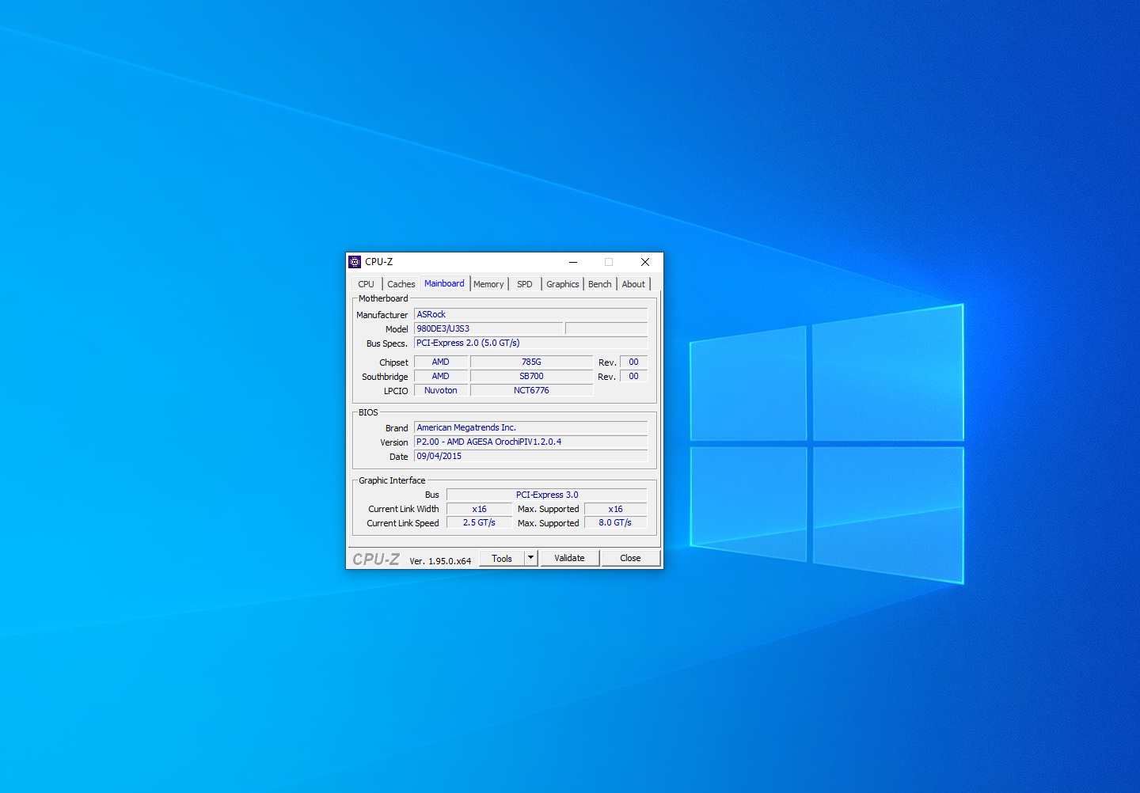Screen dimensions: 1140x793
Task: Click the Chipset vendor AMD field
Action: pyautogui.click(x=441, y=362)
